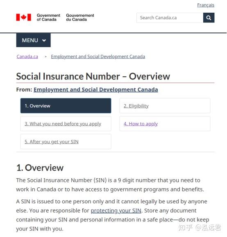The image size is (227, 237).
Task: Open the Canada.ca breadcrumb link
Action: (x=27, y=57)
